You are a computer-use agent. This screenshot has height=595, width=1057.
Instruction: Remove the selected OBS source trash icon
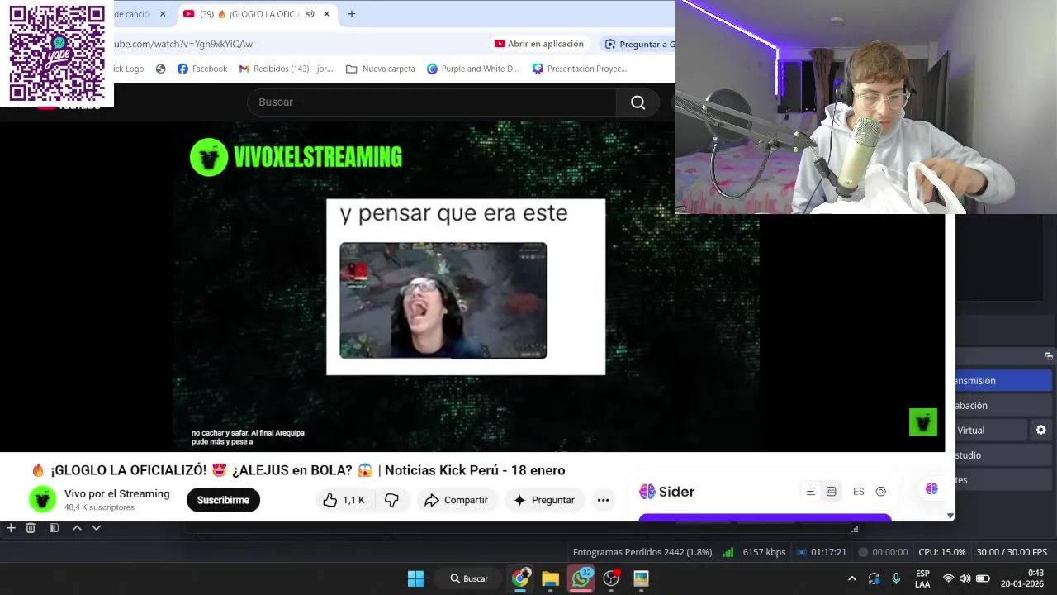tap(31, 528)
